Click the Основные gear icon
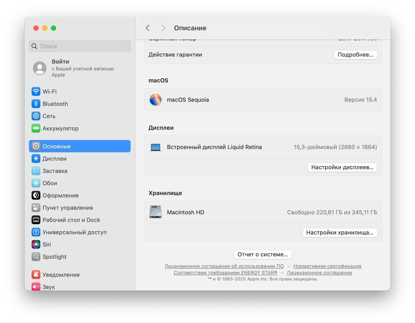Image resolution: width=415 pixels, height=323 pixels. pos(36,146)
